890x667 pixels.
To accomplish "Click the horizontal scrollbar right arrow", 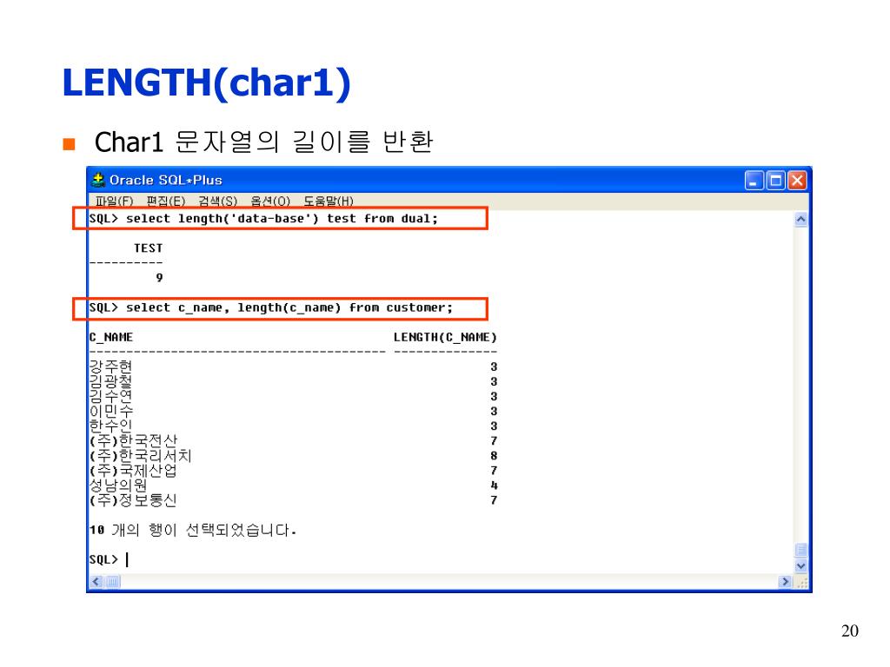I will (786, 581).
